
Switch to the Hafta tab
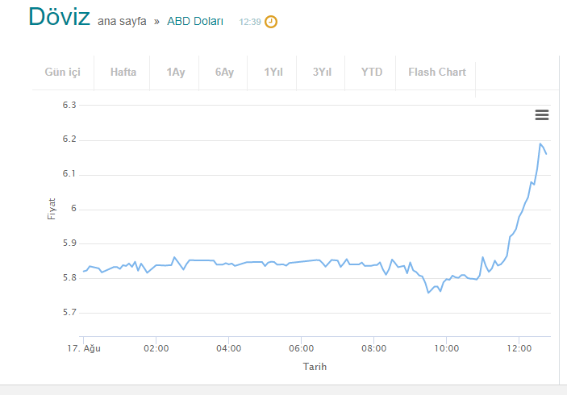pyautogui.click(x=123, y=72)
